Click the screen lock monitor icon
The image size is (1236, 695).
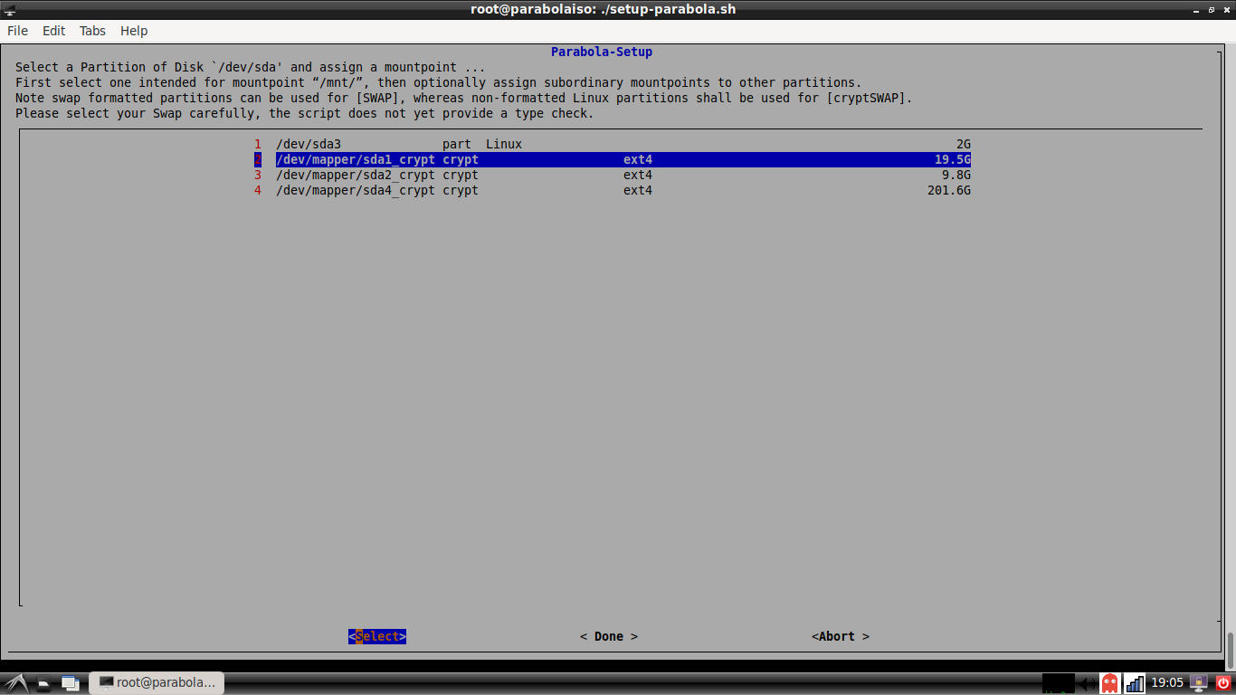click(1199, 683)
